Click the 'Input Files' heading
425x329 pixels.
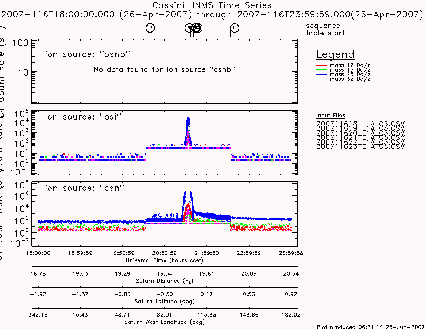pyautogui.click(x=331, y=116)
